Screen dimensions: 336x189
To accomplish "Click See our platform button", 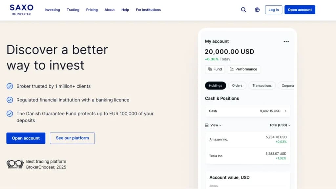I will (x=73, y=138).
